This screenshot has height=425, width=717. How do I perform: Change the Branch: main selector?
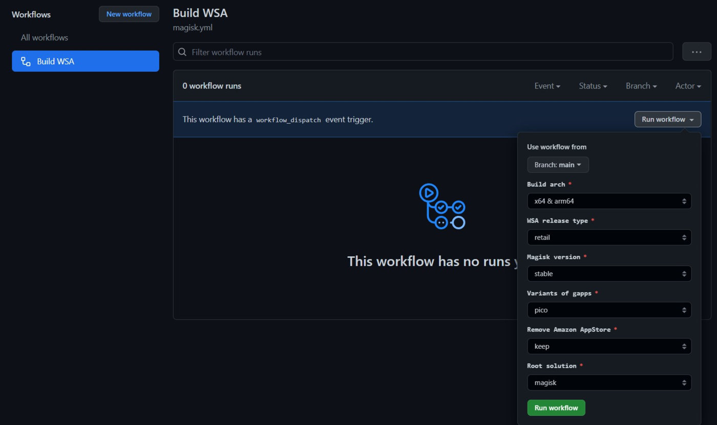pos(558,165)
